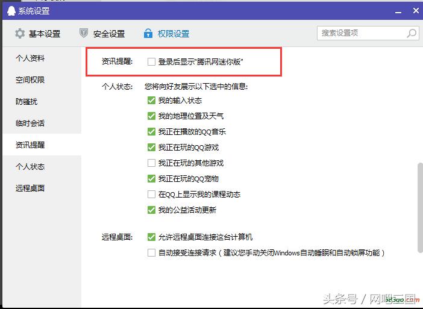Uncheck 我正在玩的QQ宠物
The width and height of the screenshot is (423, 309).
point(151,178)
